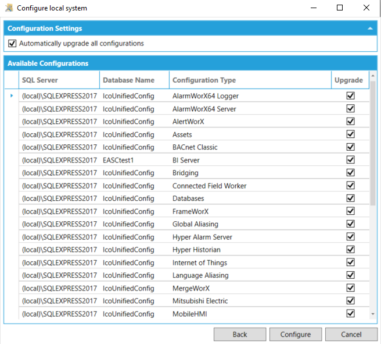This screenshot has width=381, height=344.
Task: Uncheck Upgrade for Mitsubishi Electric
Action: (350, 301)
